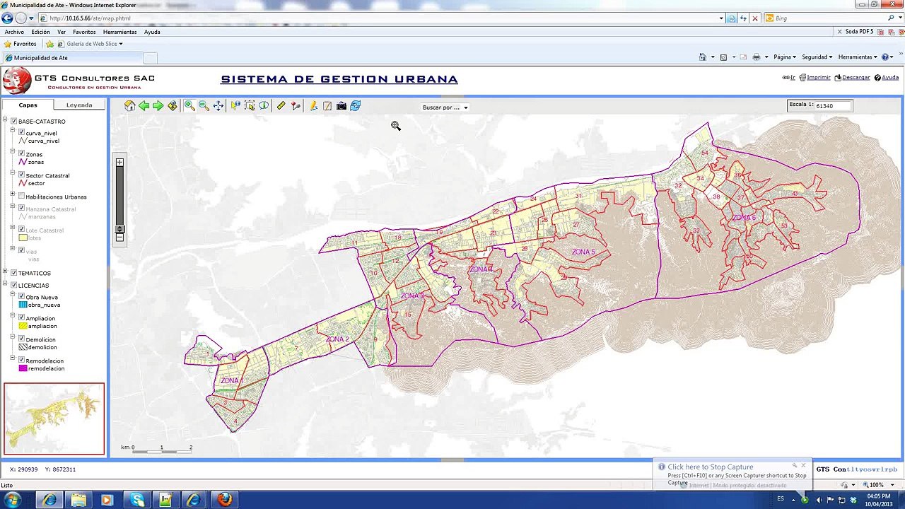Image resolution: width=905 pixels, height=509 pixels.
Task: Click the Ayuda link in page header
Action: click(x=887, y=78)
